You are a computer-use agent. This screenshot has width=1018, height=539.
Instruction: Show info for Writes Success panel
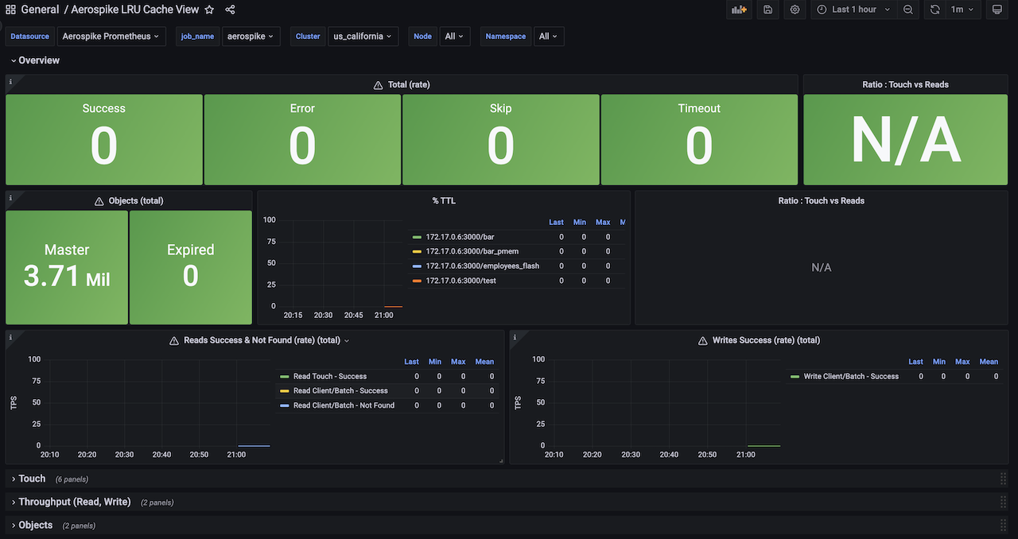click(x=515, y=337)
